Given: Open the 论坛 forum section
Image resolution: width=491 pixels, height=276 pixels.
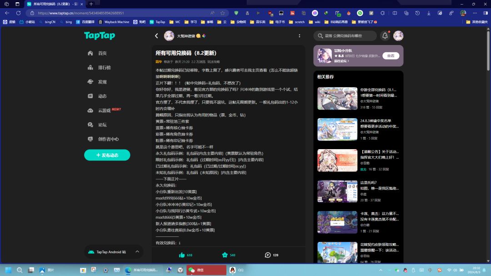Looking at the screenshot, I should tap(98, 125).
